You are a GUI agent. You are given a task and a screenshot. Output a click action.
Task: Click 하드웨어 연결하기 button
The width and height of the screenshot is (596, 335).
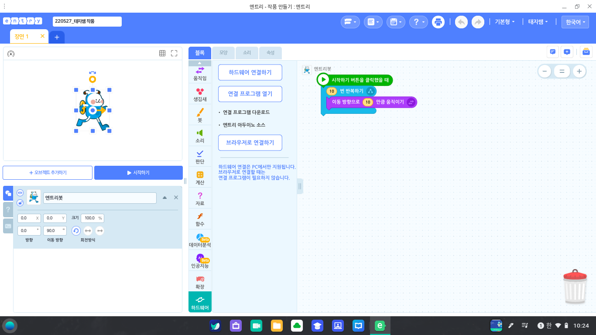[x=250, y=72]
